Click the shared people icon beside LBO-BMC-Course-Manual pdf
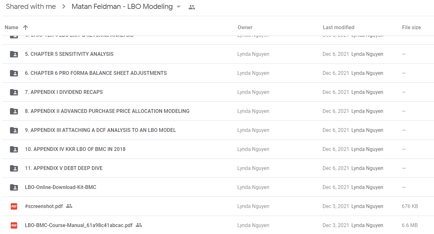 click(139, 225)
